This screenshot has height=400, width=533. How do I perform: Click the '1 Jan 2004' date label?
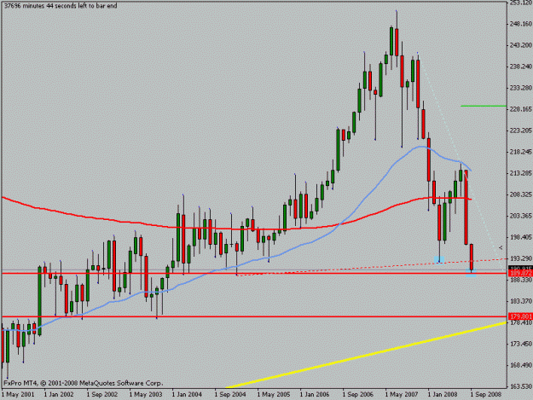pyautogui.click(x=187, y=395)
